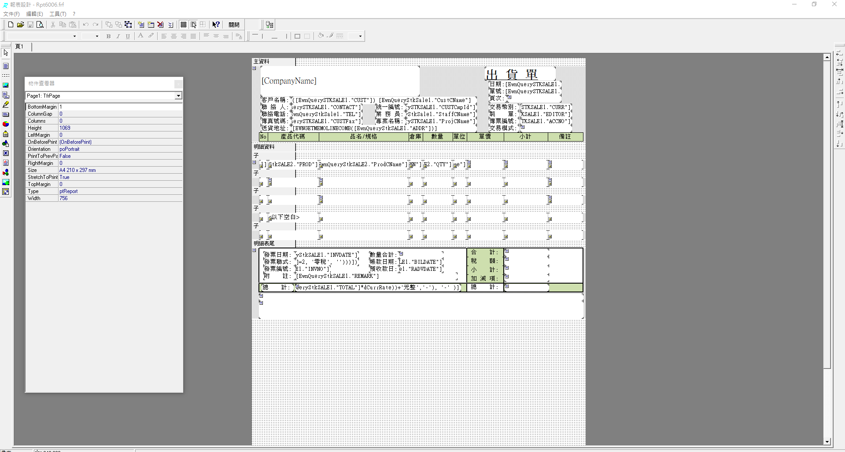Toggle the show grid button
The image size is (845, 452).
[184, 25]
